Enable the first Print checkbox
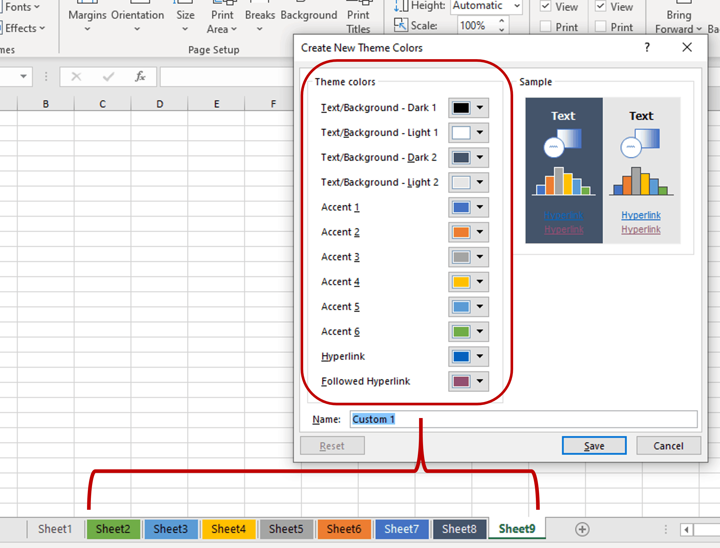The image size is (720, 548). [545, 27]
